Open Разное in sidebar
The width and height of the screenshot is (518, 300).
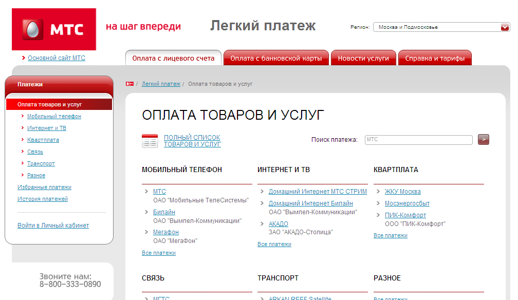point(36,176)
